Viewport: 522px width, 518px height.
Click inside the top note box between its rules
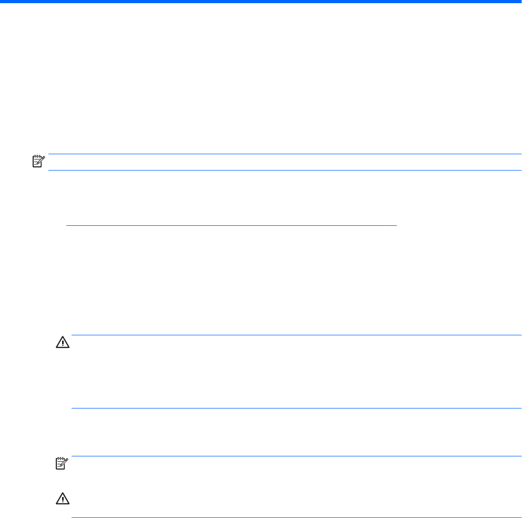285,162
